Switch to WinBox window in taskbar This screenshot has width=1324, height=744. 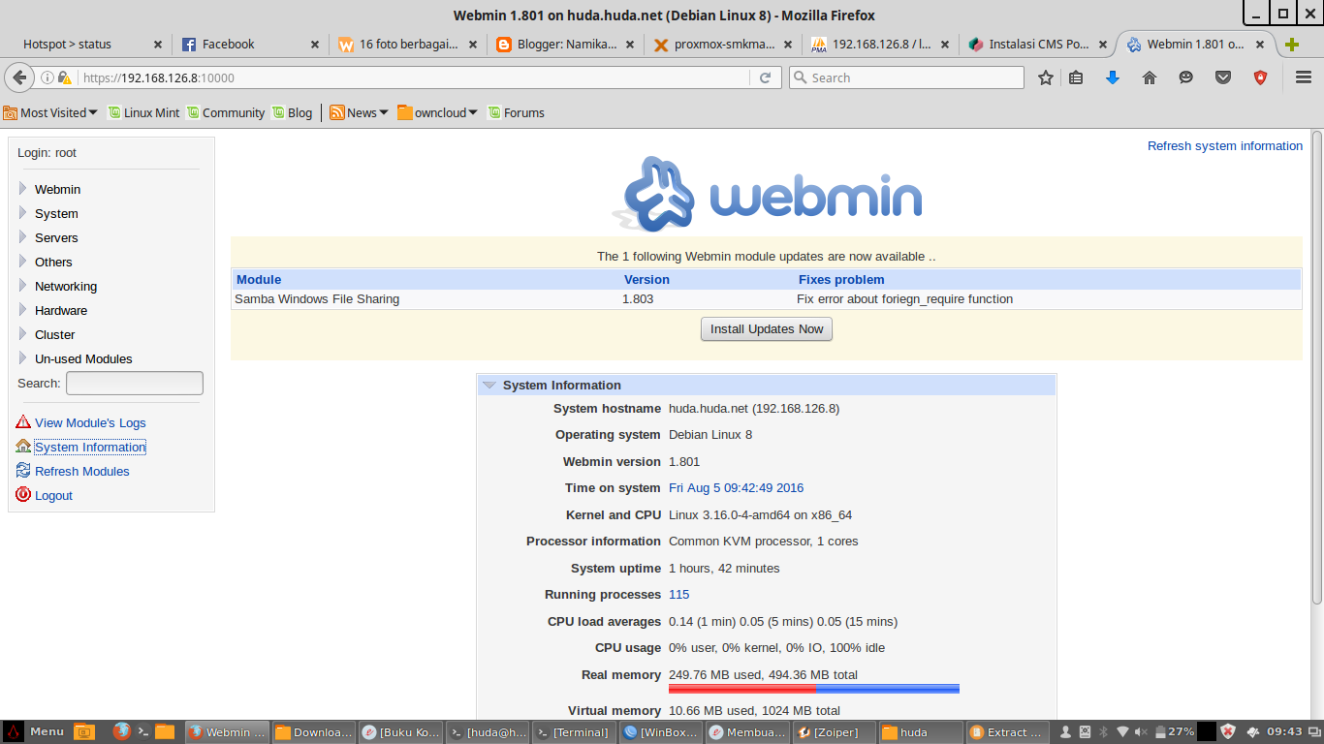click(660, 732)
